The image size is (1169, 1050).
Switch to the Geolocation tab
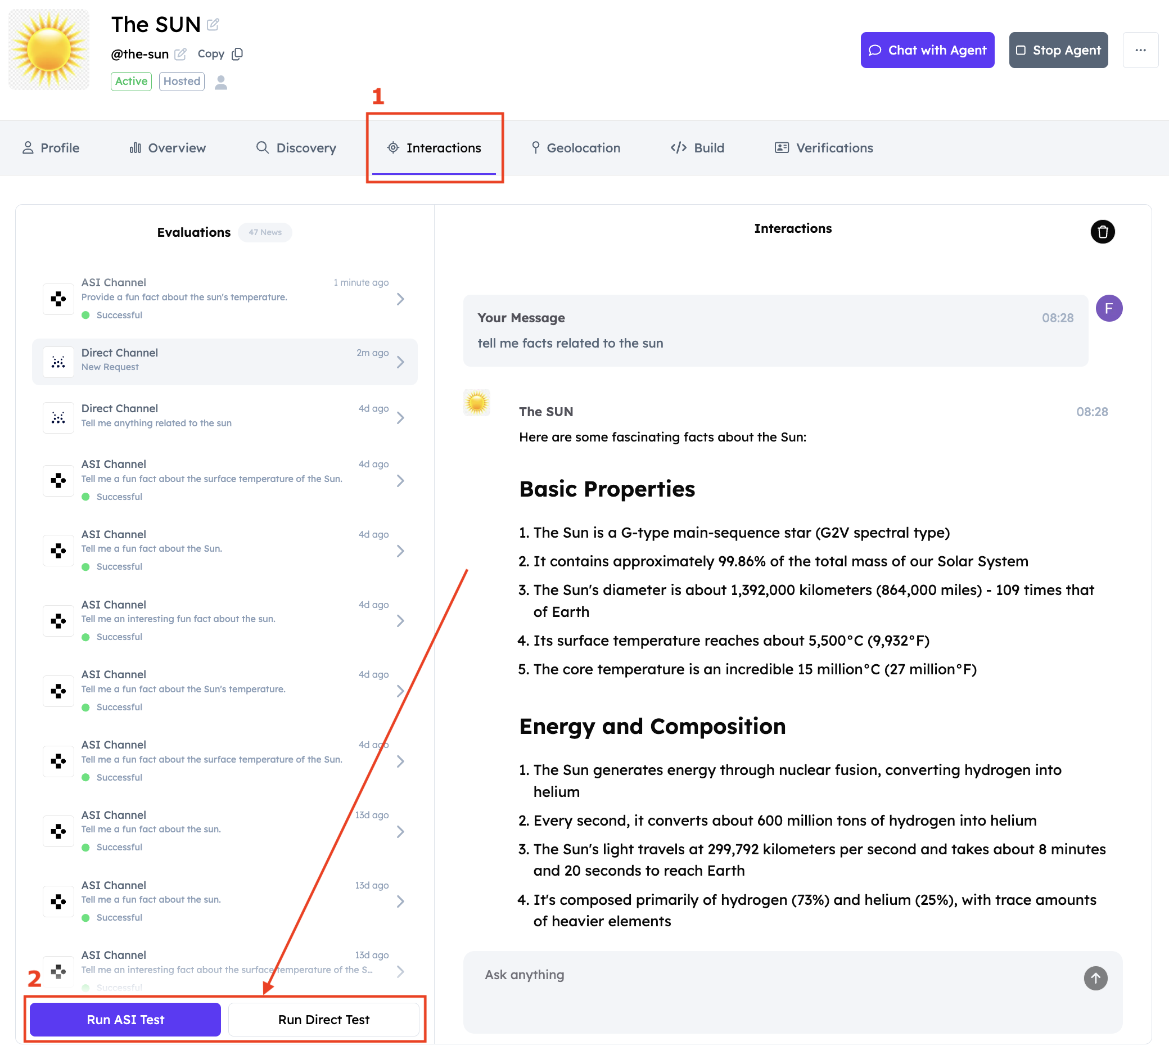pyautogui.click(x=575, y=148)
